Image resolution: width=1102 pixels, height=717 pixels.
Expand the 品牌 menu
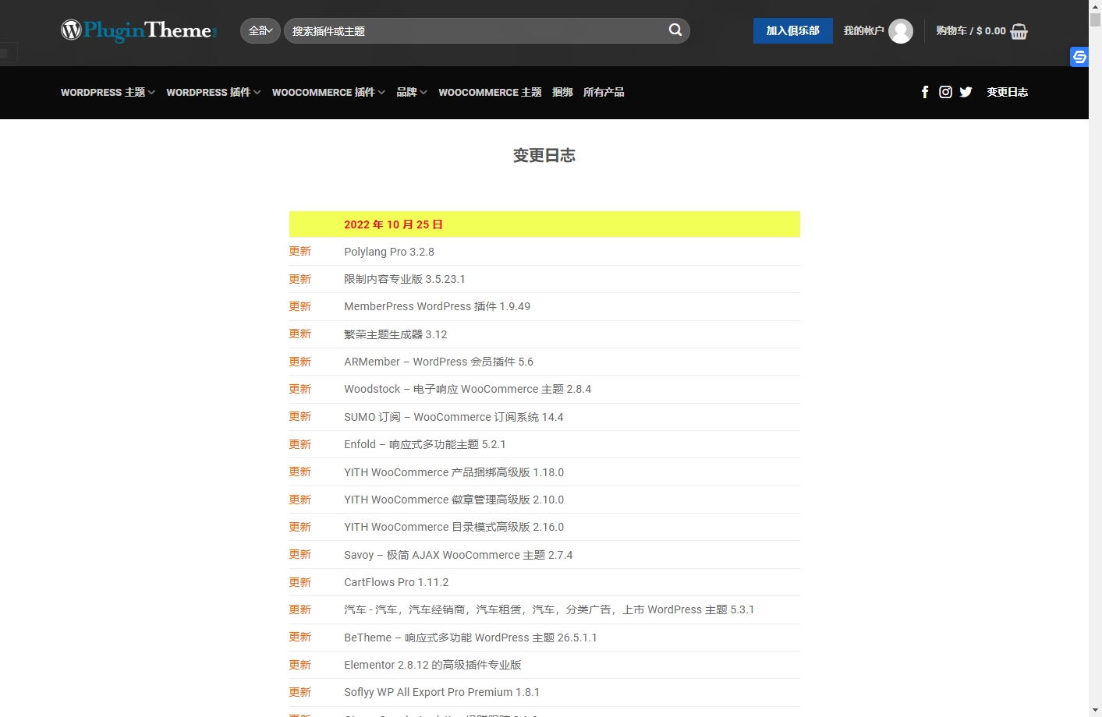[x=412, y=92]
